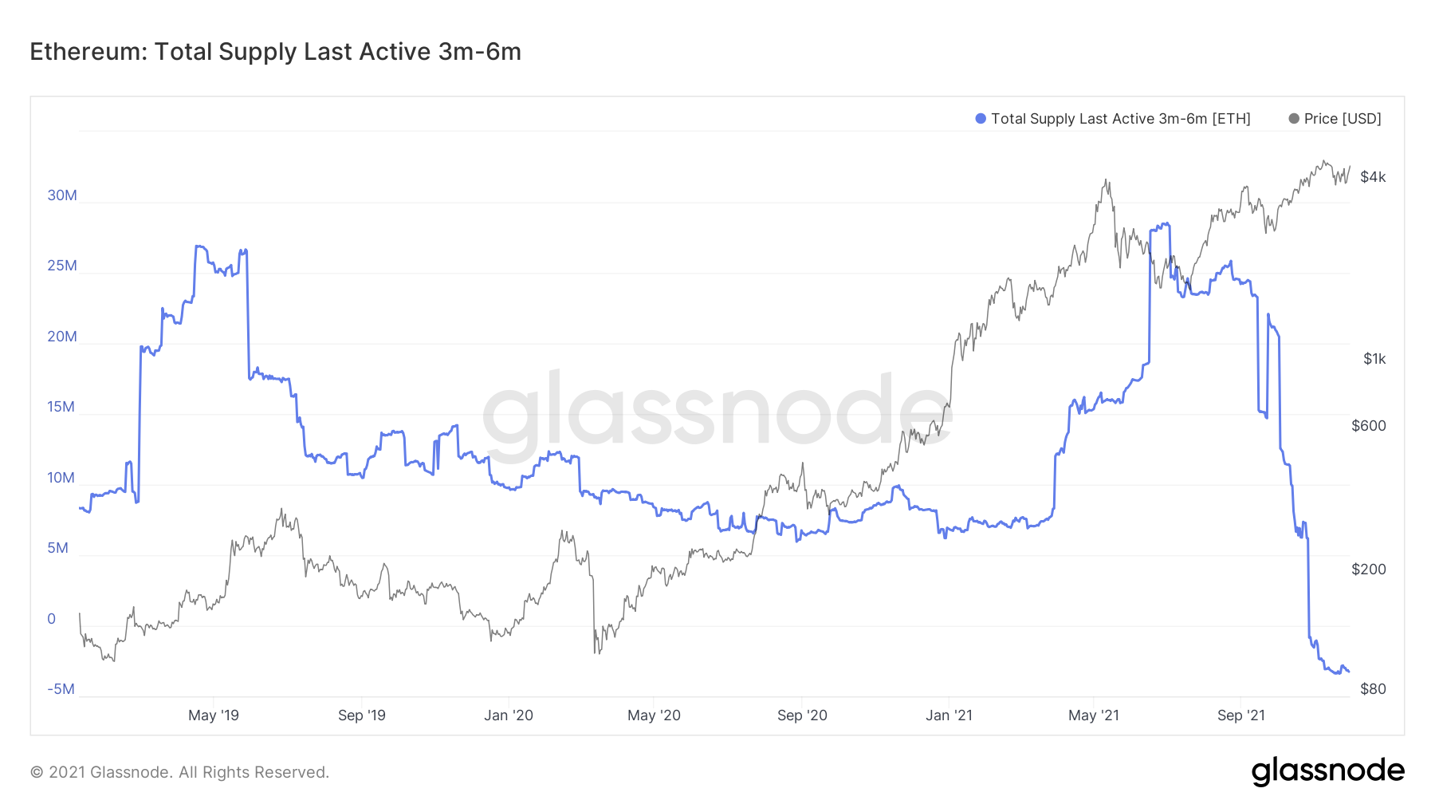Click the blue Total Supply legend dot
Screen dimensions: 1435x808
[981, 119]
